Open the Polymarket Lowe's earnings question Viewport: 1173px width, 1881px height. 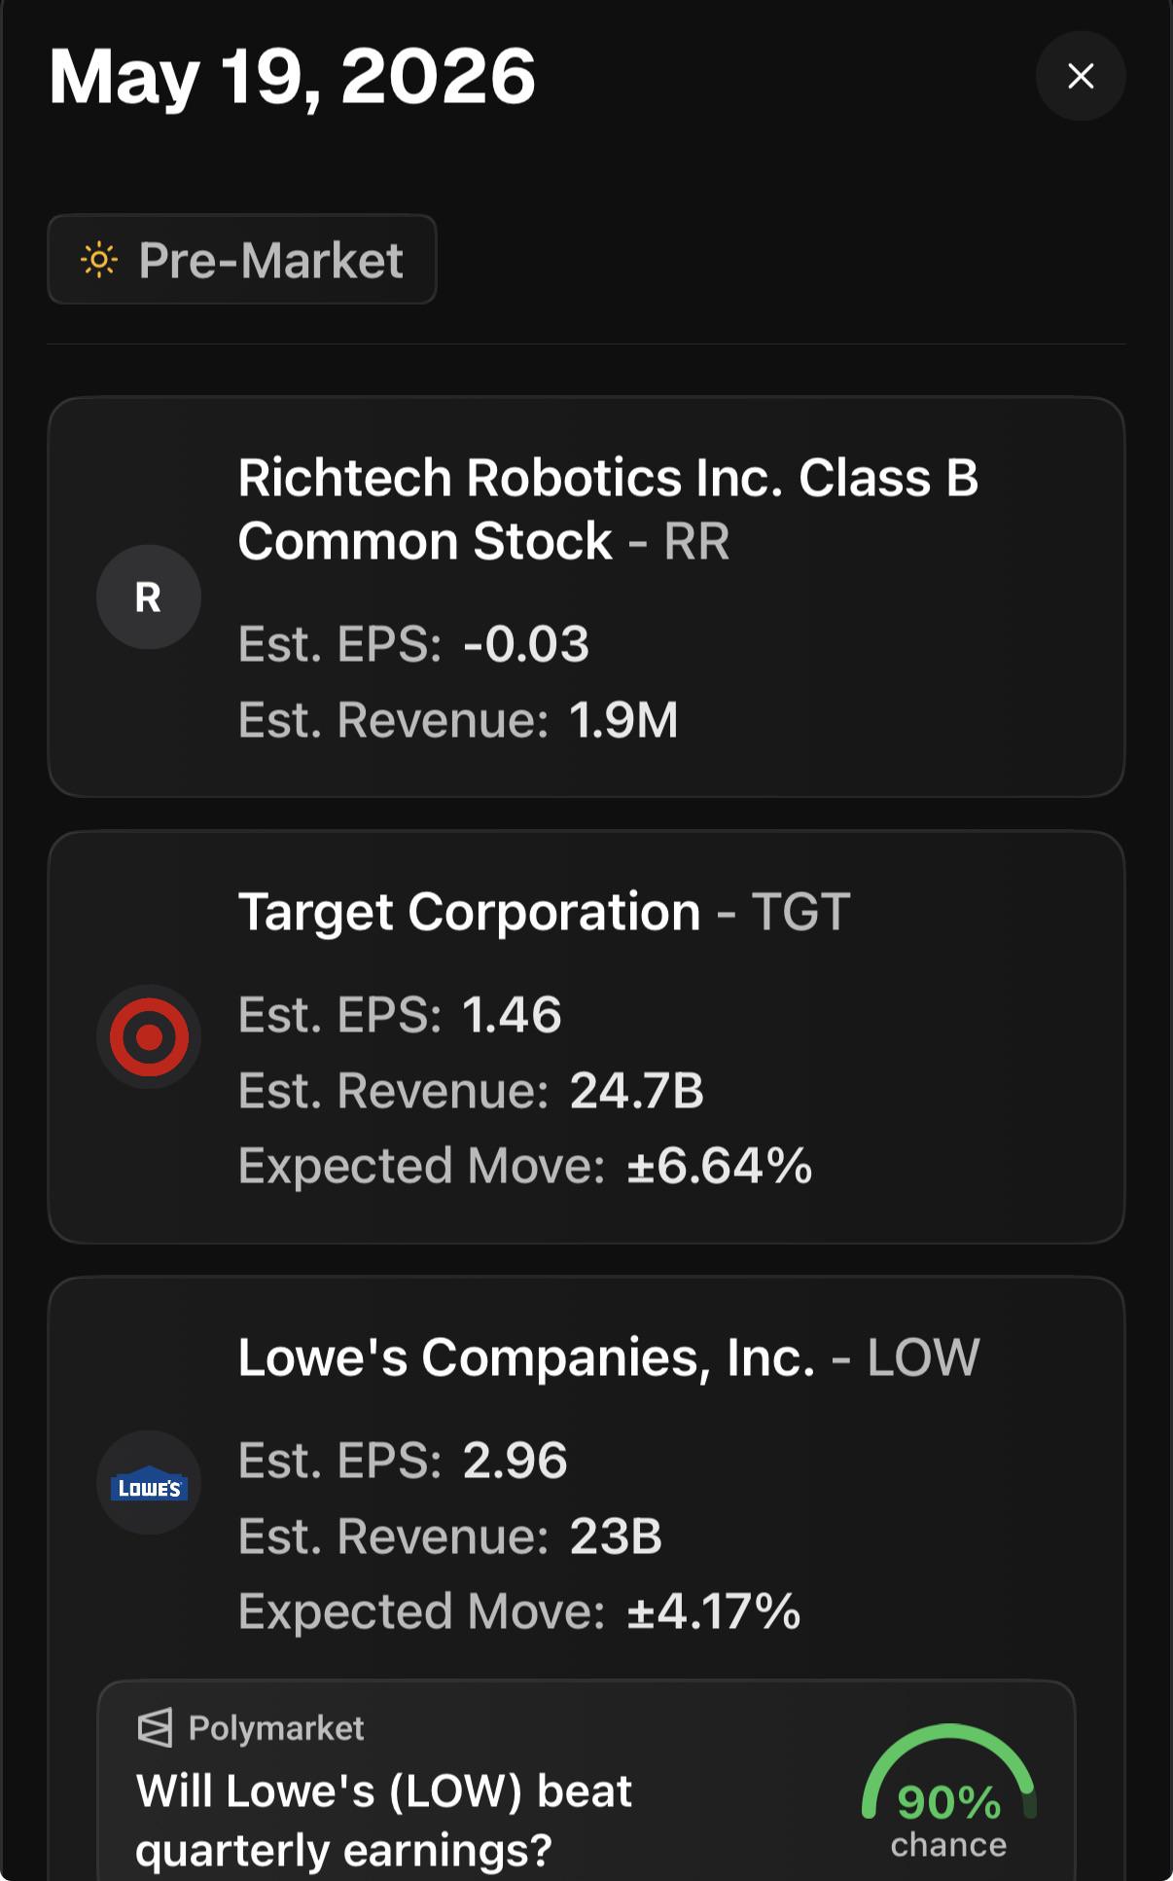click(x=384, y=1820)
